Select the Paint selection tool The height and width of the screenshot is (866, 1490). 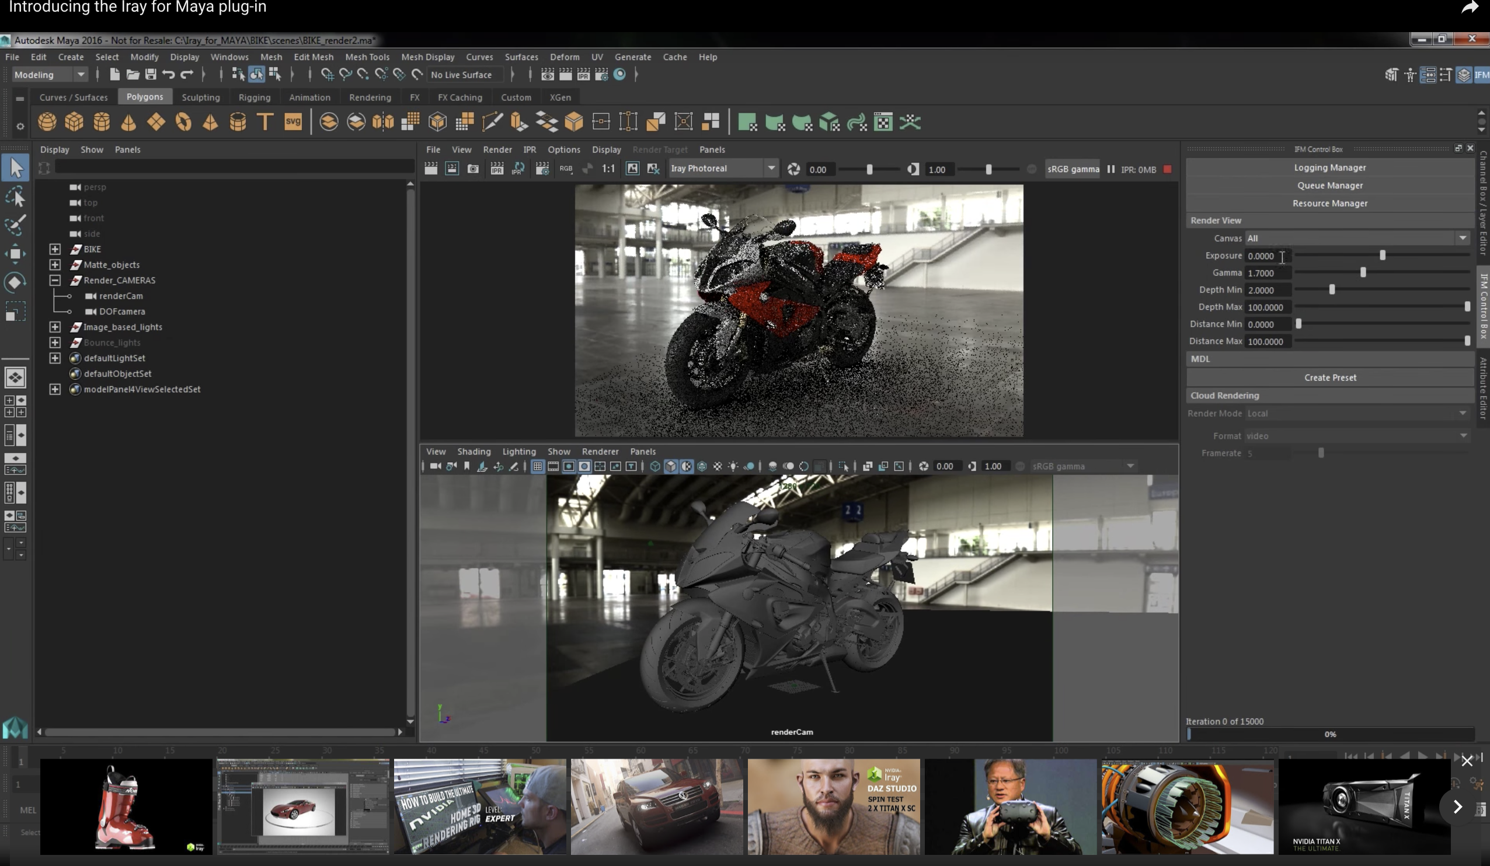[x=15, y=225]
